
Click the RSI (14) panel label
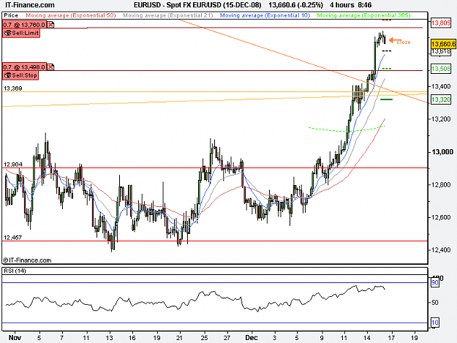pos(15,271)
